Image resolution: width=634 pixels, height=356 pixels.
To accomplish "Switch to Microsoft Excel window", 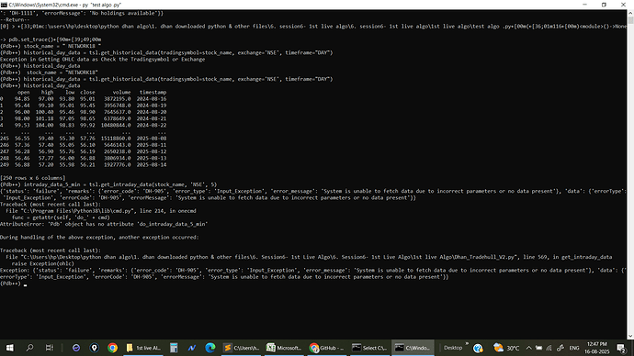I will [284, 348].
